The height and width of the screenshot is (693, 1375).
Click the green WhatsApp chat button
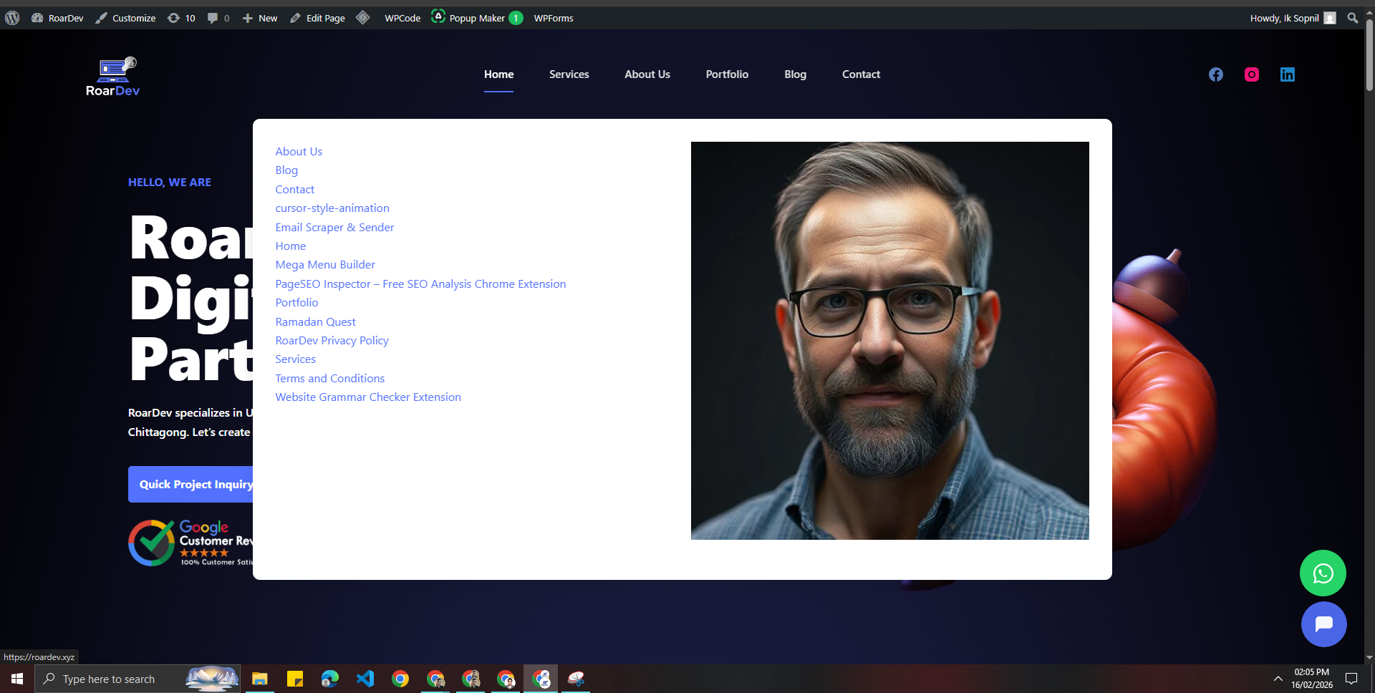[1322, 573]
